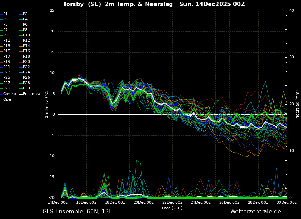The width and height of the screenshot is (301, 219).
Task: Click the P21 legend label
Action: coord(5,67)
